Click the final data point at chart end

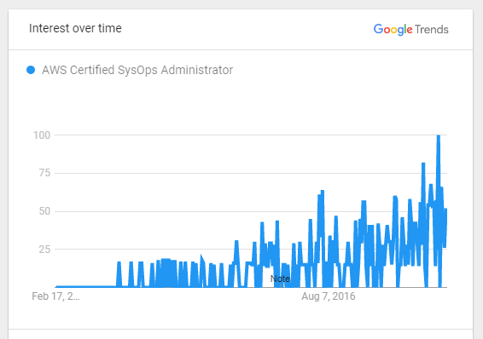445,210
